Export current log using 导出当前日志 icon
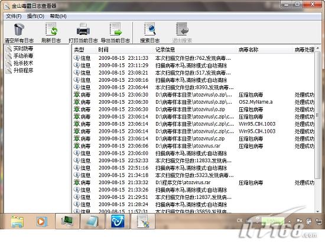Image resolution: width=325 pixels, height=244 pixels. 115,29
